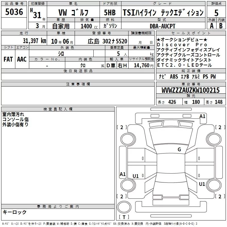Click the inspection date 10年06月

coord(62,41)
